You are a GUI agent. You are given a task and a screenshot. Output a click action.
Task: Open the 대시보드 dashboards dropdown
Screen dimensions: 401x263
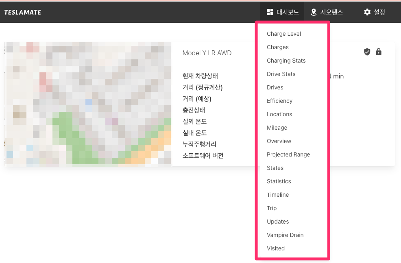[283, 12]
